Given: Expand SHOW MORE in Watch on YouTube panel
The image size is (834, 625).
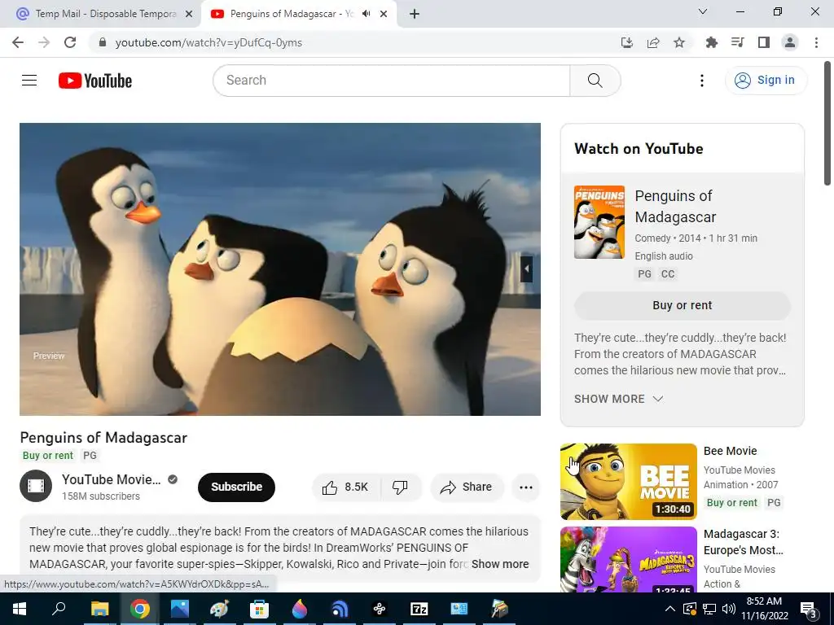Looking at the screenshot, I should 619,399.
